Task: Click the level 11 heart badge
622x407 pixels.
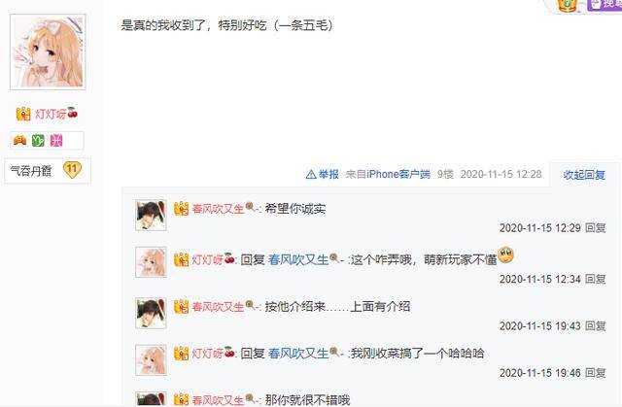Action: [72, 170]
